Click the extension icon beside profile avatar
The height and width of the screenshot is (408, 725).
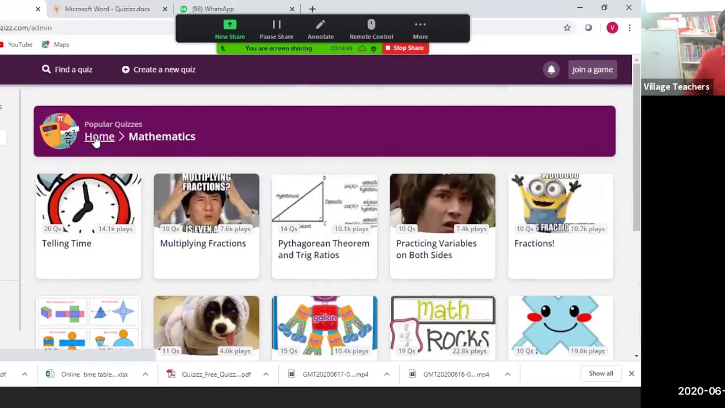tap(588, 28)
